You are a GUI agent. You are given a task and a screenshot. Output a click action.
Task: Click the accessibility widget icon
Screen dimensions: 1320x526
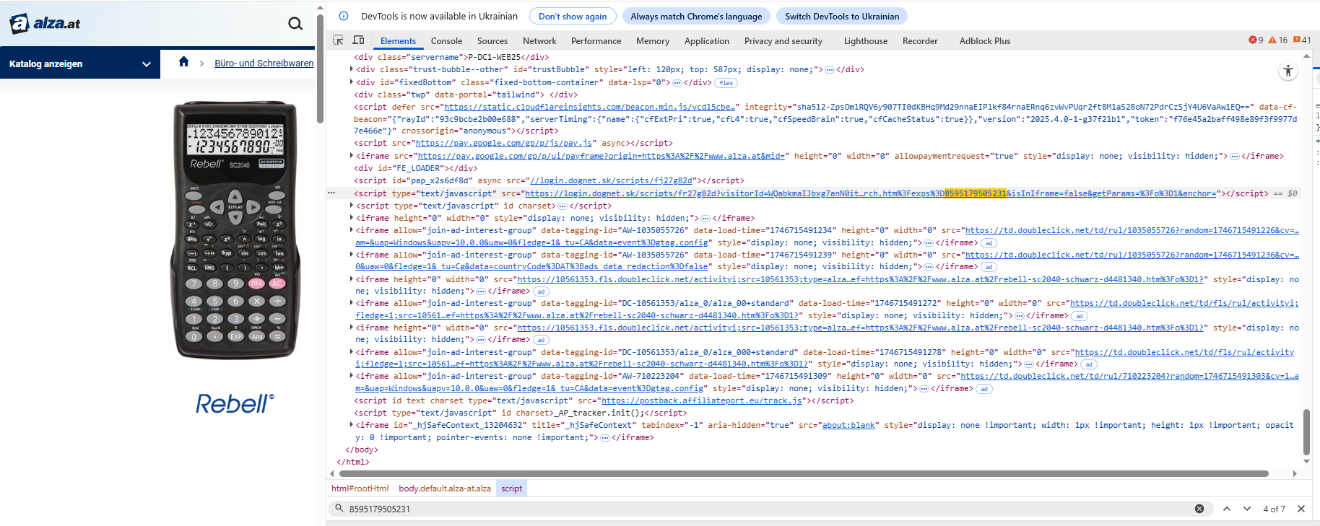(x=1288, y=71)
